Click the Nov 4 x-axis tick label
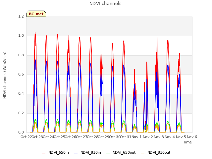 click(170, 137)
